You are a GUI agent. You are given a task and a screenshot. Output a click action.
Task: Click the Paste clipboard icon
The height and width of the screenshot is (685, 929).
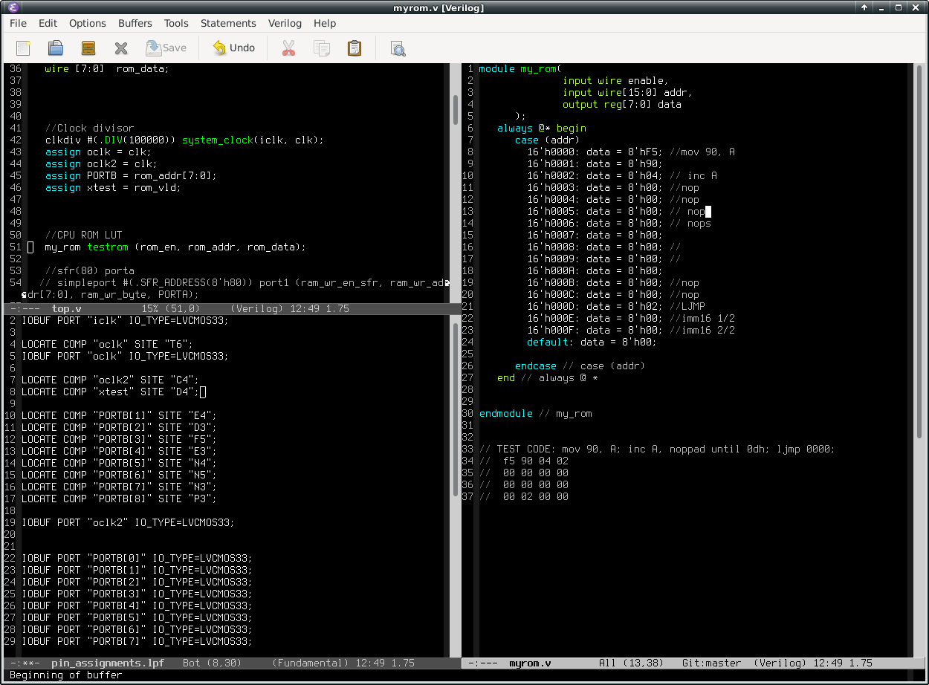[x=355, y=48]
